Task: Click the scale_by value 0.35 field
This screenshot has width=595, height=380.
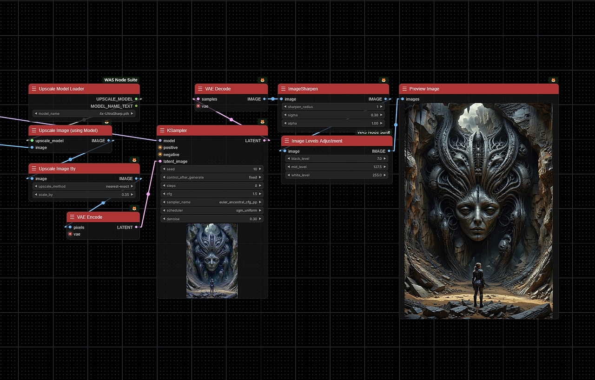Action: (x=84, y=195)
